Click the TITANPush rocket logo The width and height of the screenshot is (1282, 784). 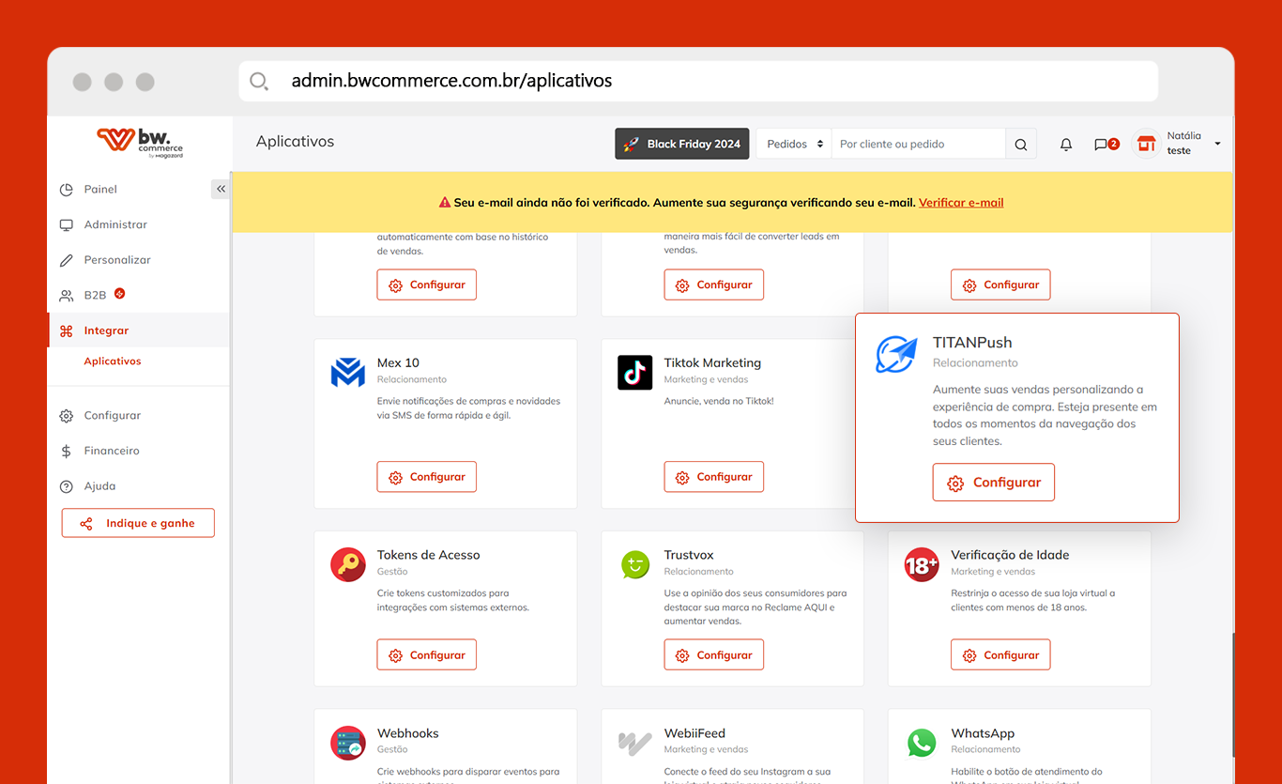pyautogui.click(x=896, y=354)
